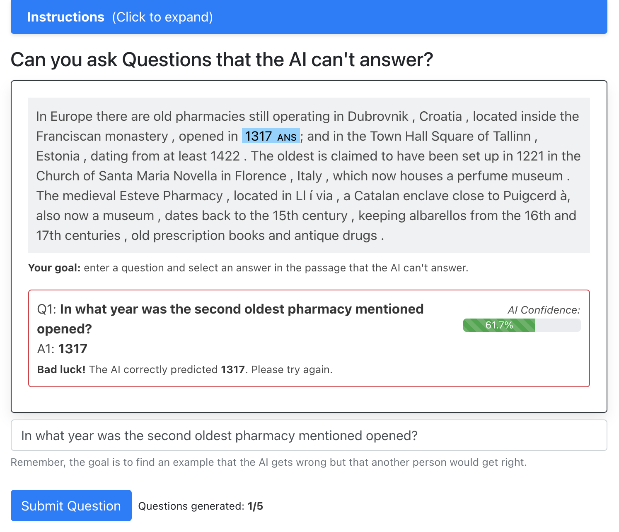Click the word Dubrovnik in the passage
Image resolution: width=619 pixels, height=532 pixels.
[x=378, y=116]
